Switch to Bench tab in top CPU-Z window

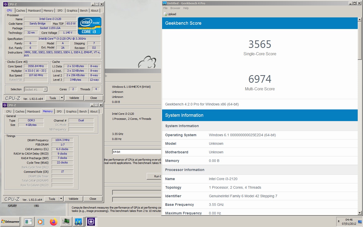coord(84,11)
